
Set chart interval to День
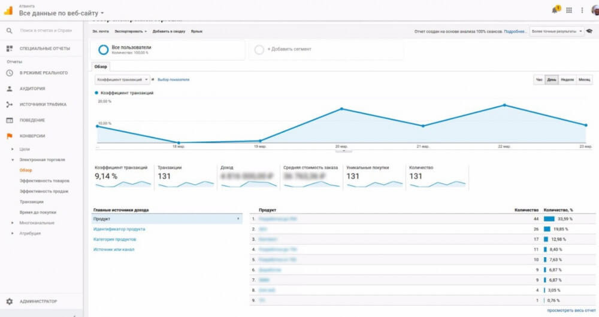click(x=552, y=80)
